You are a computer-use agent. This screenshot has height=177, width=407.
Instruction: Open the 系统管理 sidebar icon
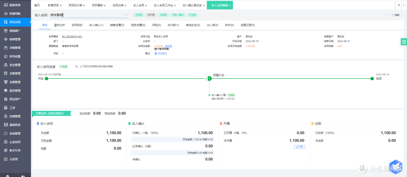click(x=6, y=133)
